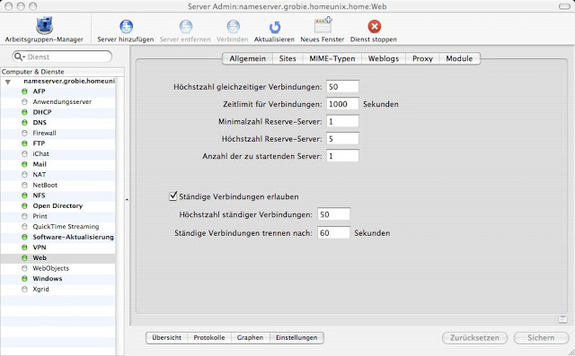This screenshot has width=575, height=356.
Task: Click the green status dot beside Mail
Action: [x=24, y=164]
